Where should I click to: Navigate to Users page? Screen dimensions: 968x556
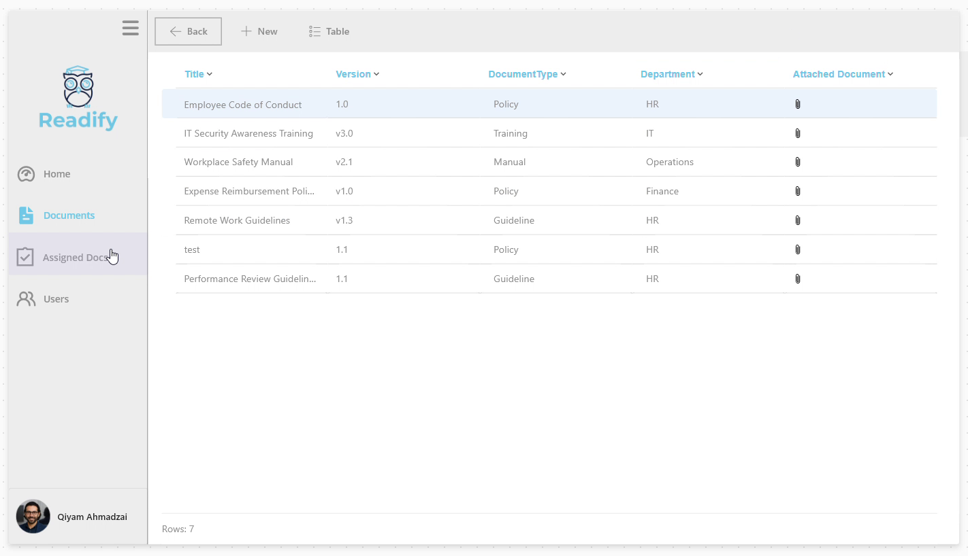[56, 299]
